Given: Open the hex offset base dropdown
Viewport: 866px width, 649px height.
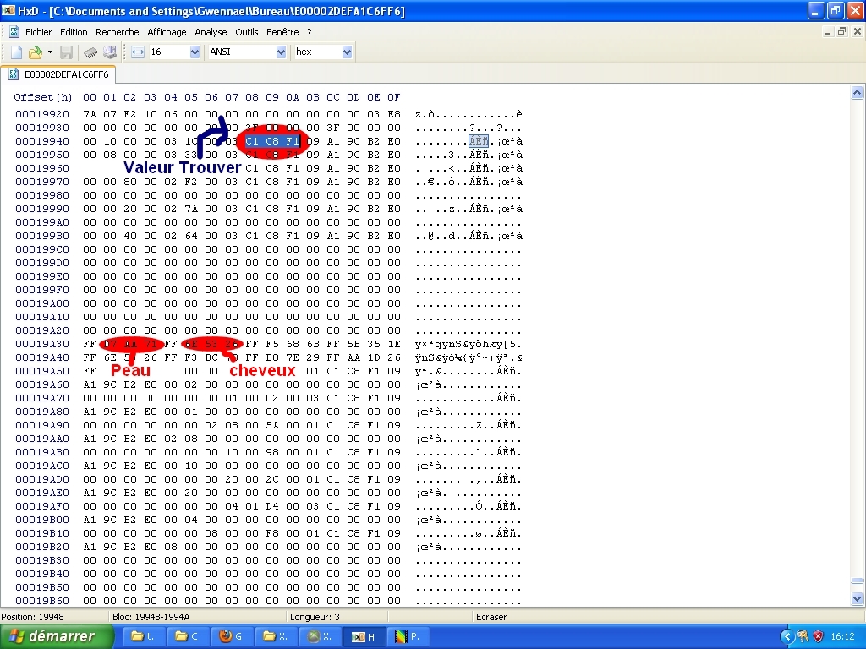Looking at the screenshot, I should point(347,52).
